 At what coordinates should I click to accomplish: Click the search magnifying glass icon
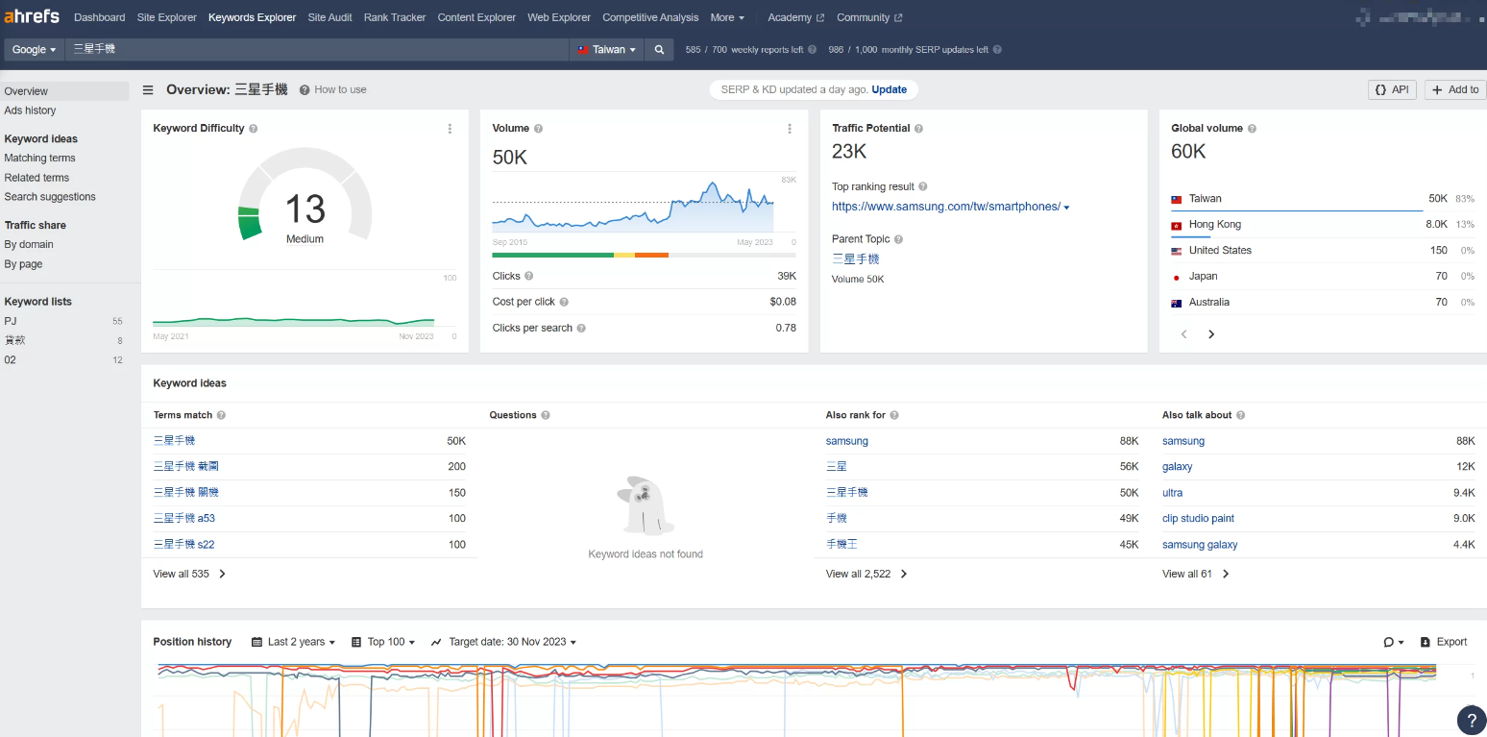pyautogui.click(x=658, y=49)
